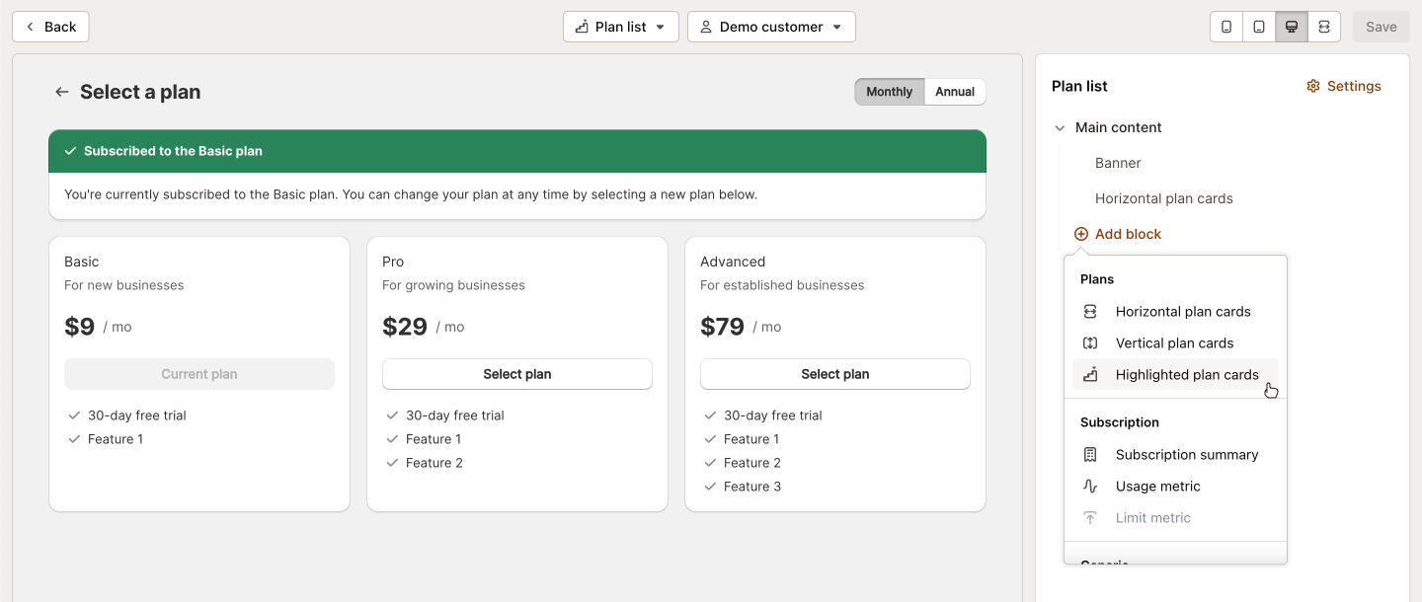The width and height of the screenshot is (1422, 602).
Task: Open Plan list Settings via gear icon
Action: coord(1313,86)
